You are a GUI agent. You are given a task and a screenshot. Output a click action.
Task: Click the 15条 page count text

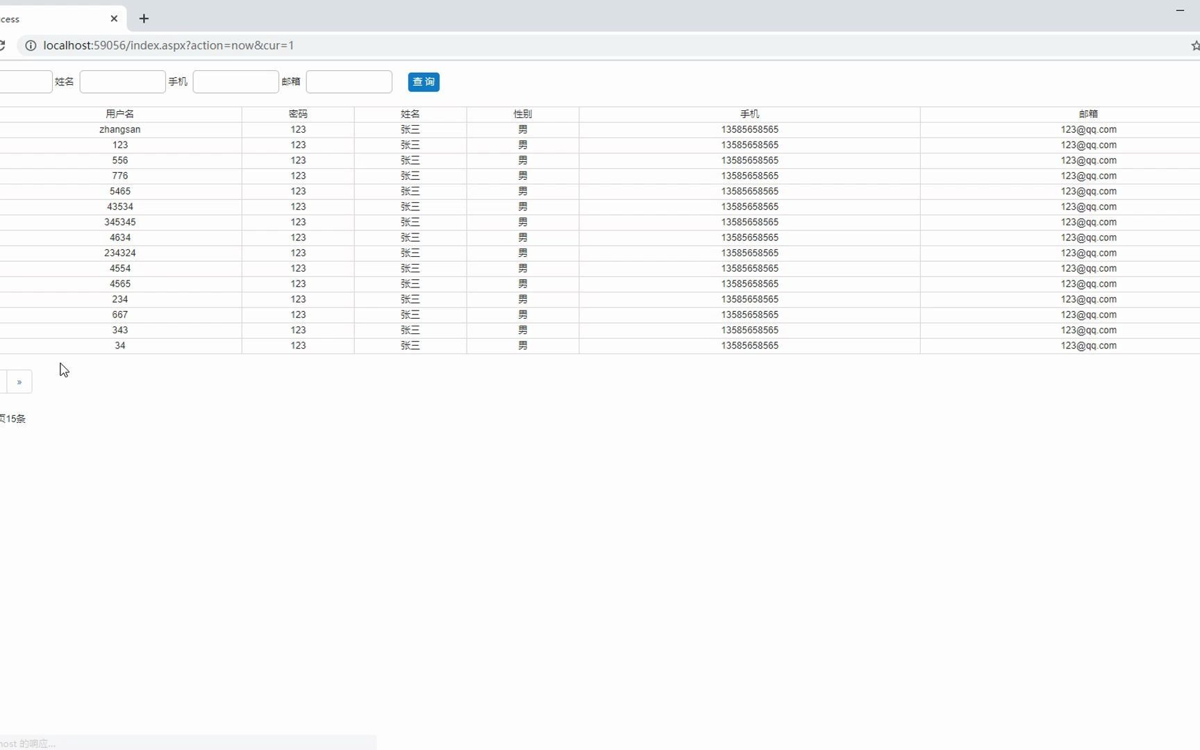16,419
